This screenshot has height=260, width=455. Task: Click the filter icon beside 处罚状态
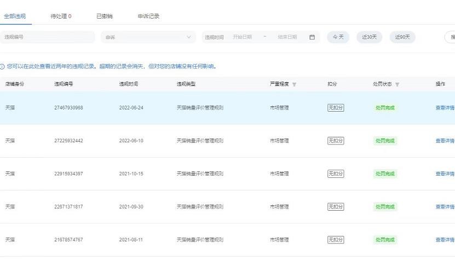pyautogui.click(x=397, y=84)
